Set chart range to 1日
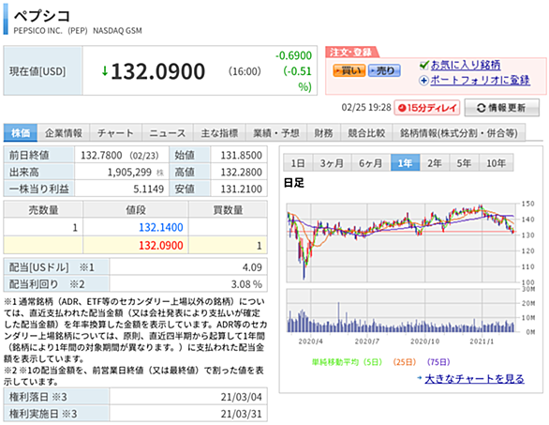 coord(298,162)
